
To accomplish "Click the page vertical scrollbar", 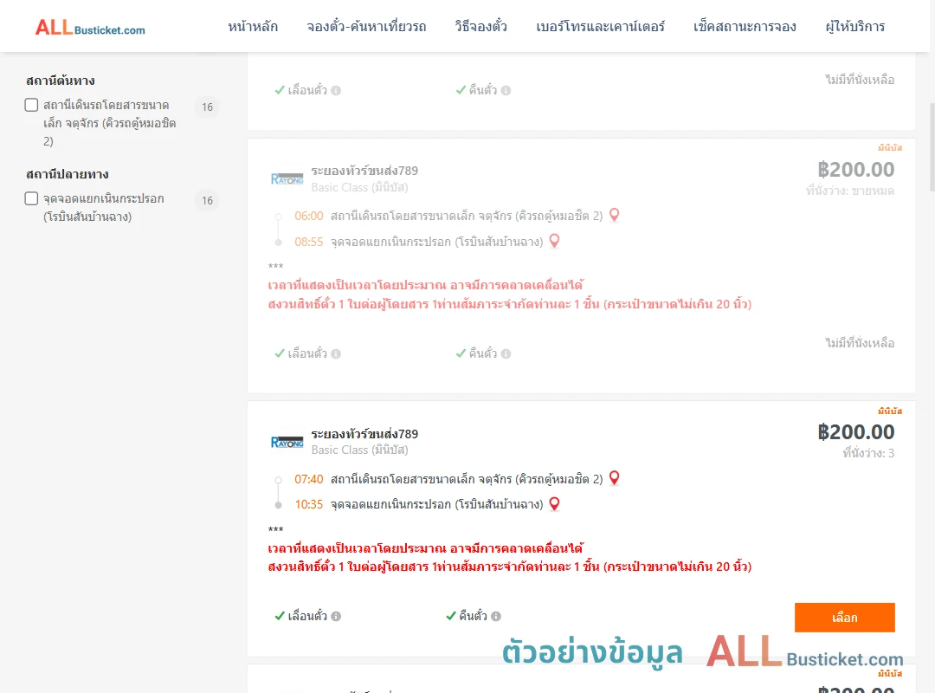I will pos(932,147).
